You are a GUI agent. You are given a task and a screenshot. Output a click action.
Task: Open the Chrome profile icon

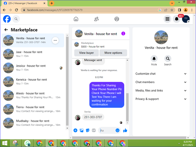click(185, 10)
